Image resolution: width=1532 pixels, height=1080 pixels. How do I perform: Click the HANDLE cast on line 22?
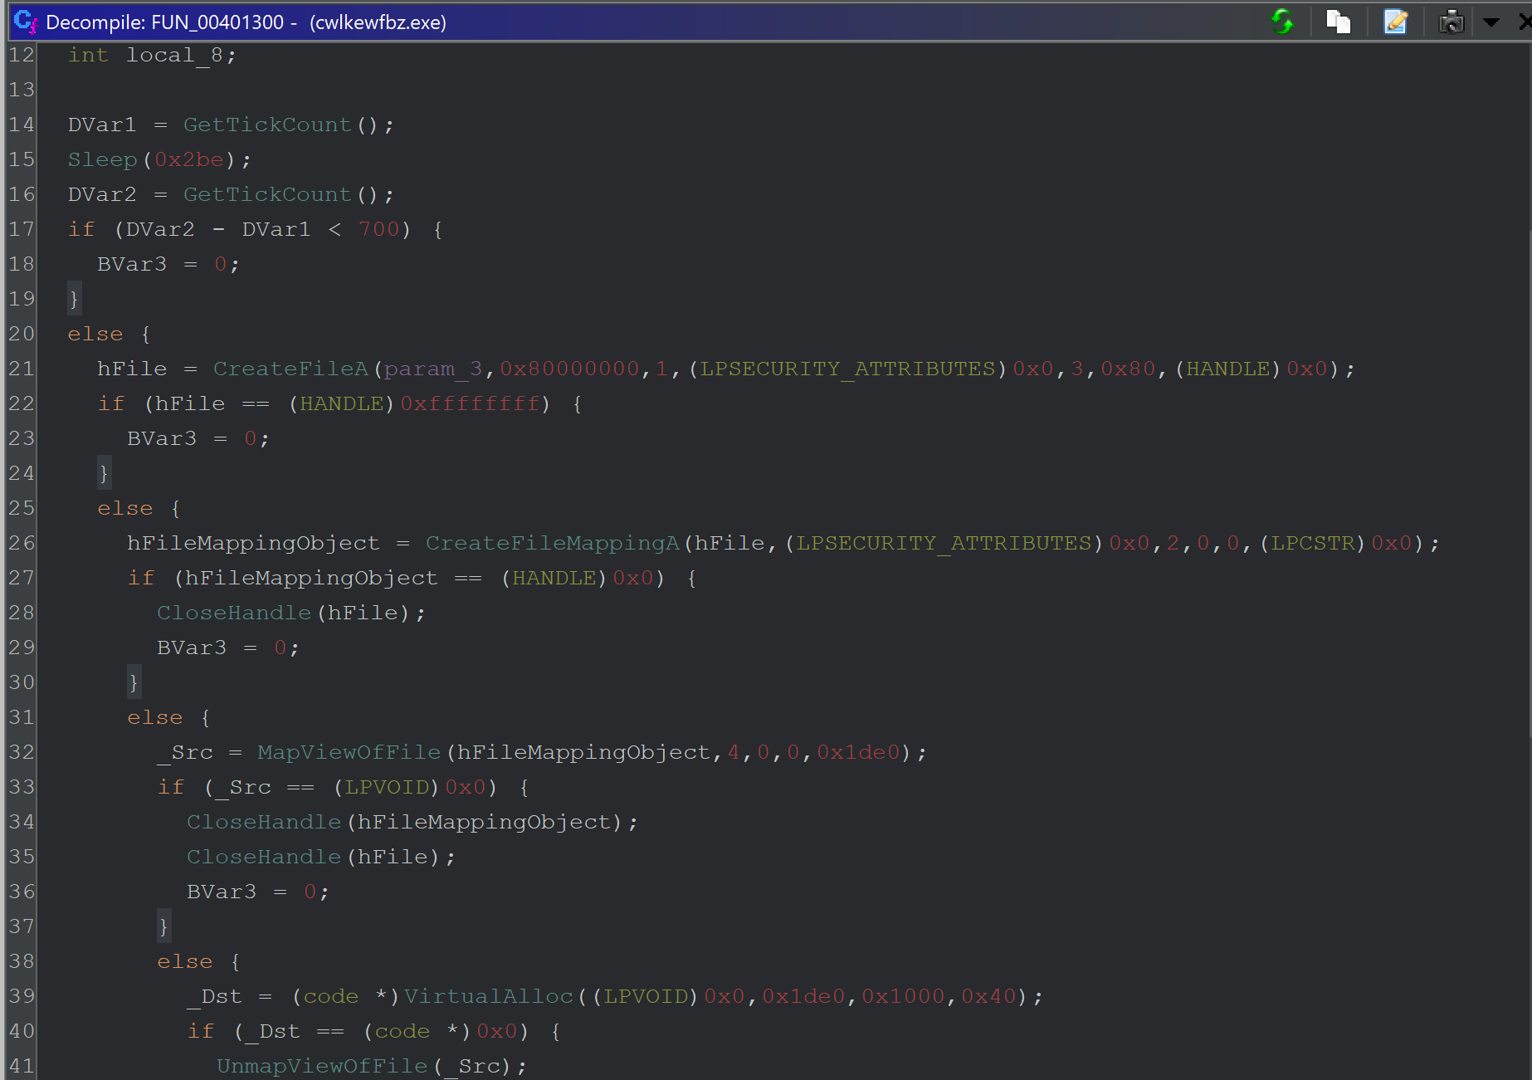[x=341, y=403]
